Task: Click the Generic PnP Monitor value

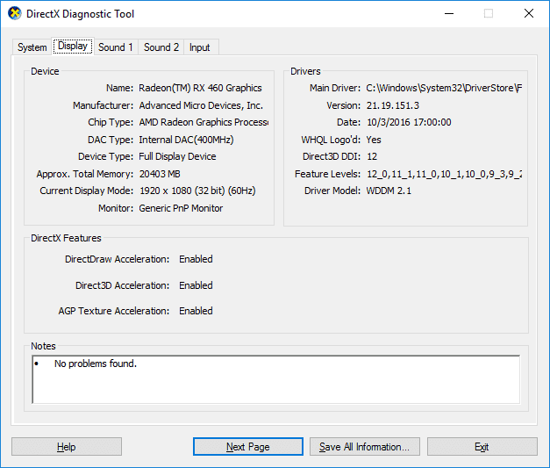Action: pyautogui.click(x=181, y=208)
